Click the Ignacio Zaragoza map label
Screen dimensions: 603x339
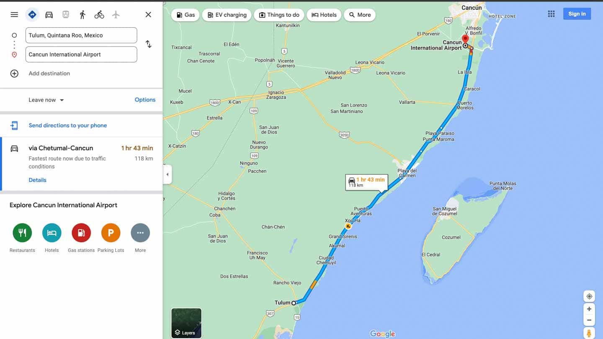pyautogui.click(x=276, y=95)
